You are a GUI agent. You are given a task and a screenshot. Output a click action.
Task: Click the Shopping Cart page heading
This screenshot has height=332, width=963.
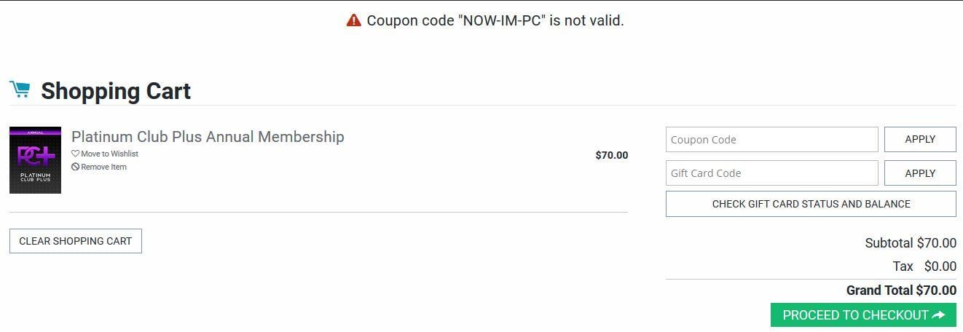coord(116,91)
